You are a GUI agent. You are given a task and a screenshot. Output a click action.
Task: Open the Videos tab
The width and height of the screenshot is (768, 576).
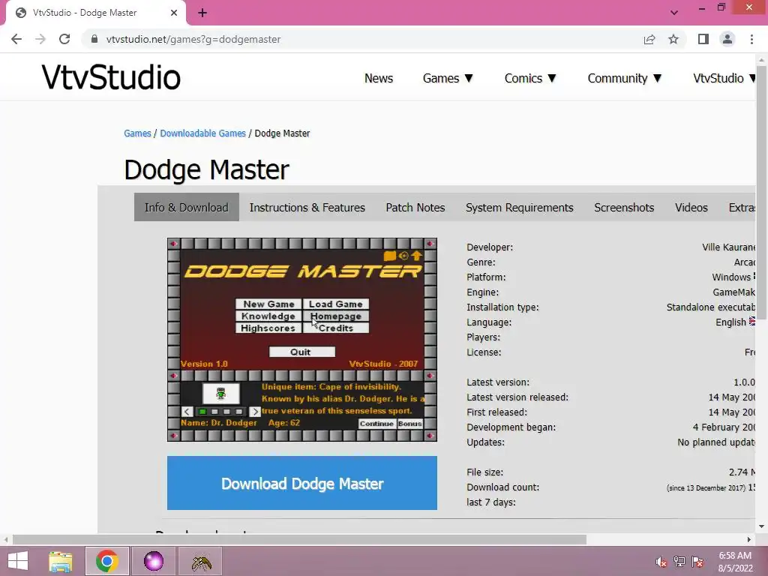tap(691, 207)
